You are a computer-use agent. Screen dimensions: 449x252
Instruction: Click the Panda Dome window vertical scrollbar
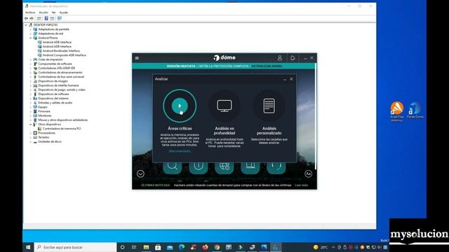(x=316, y=117)
